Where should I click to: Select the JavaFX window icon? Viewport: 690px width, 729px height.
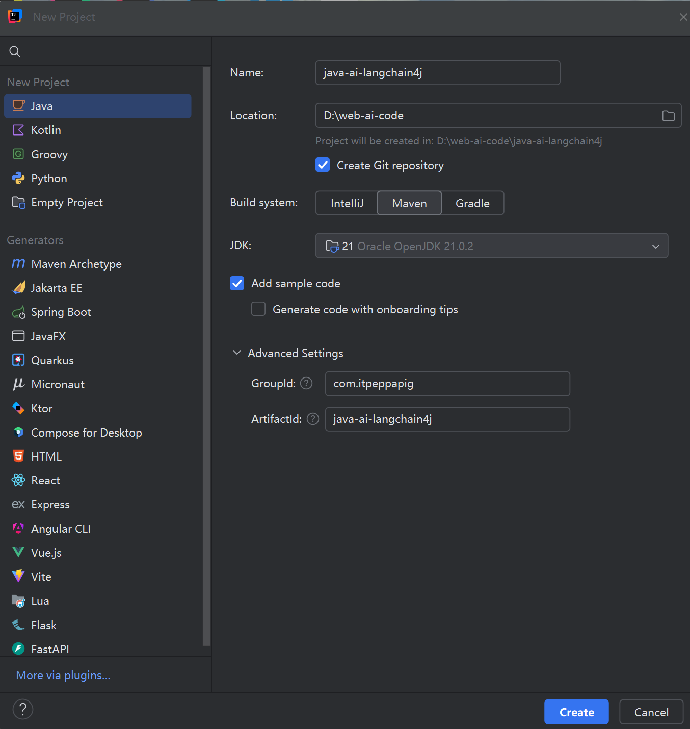click(18, 336)
